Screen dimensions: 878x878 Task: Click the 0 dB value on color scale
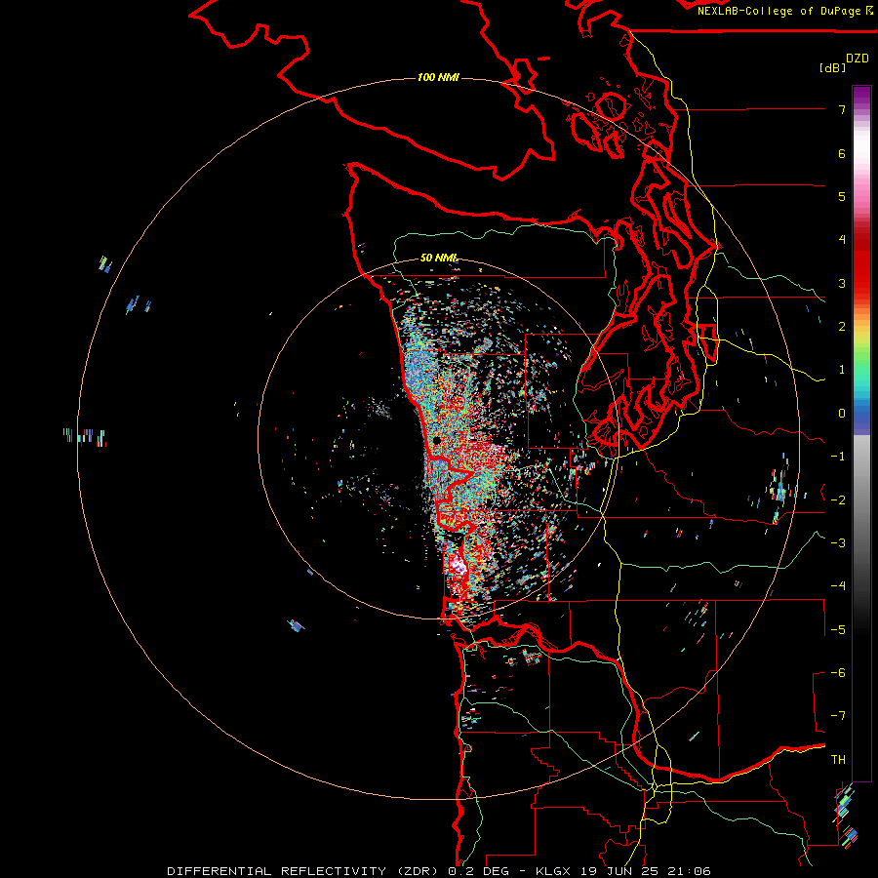(x=842, y=414)
